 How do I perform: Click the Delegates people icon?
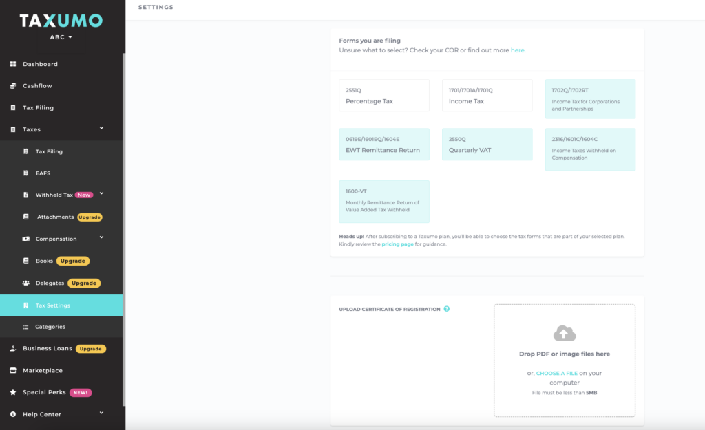[25, 283]
